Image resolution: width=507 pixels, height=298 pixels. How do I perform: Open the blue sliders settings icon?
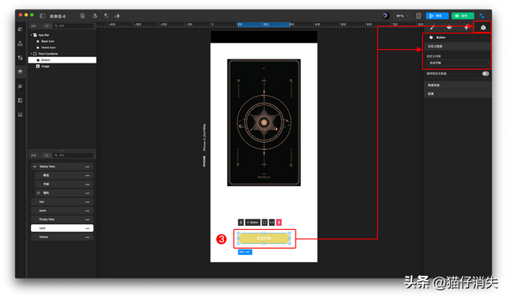point(482,16)
